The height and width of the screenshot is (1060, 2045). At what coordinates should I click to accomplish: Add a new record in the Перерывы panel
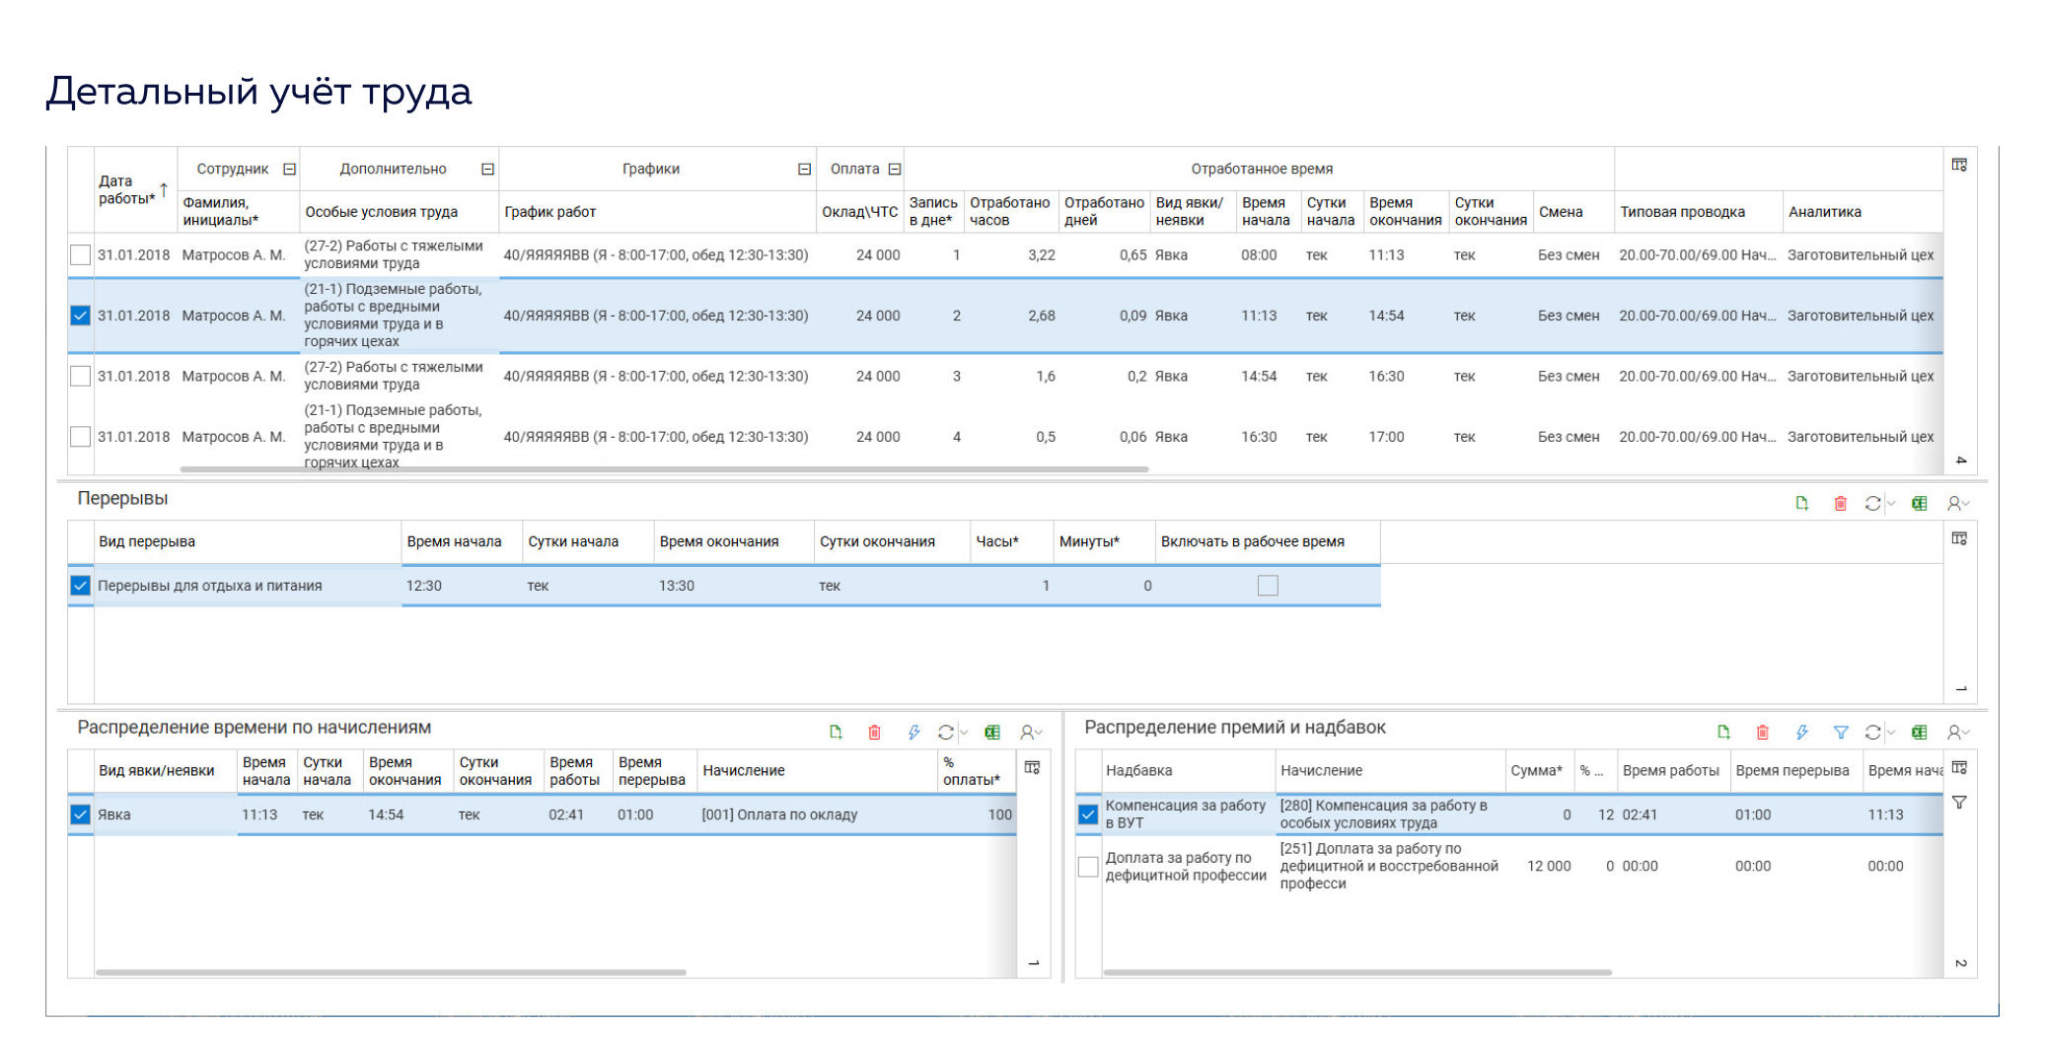(1801, 504)
